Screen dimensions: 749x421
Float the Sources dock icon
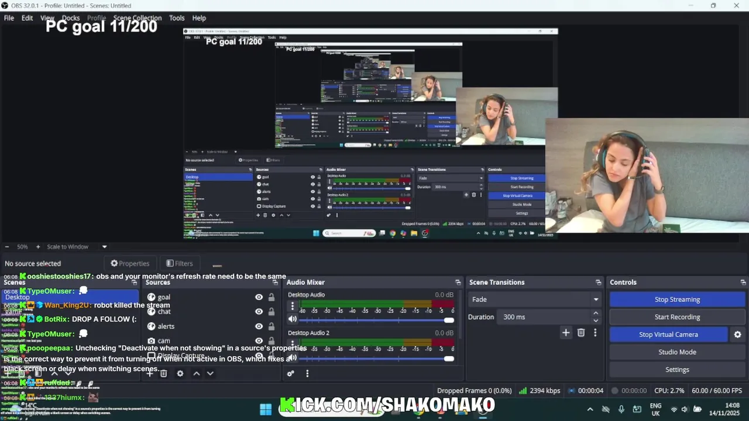(276, 282)
